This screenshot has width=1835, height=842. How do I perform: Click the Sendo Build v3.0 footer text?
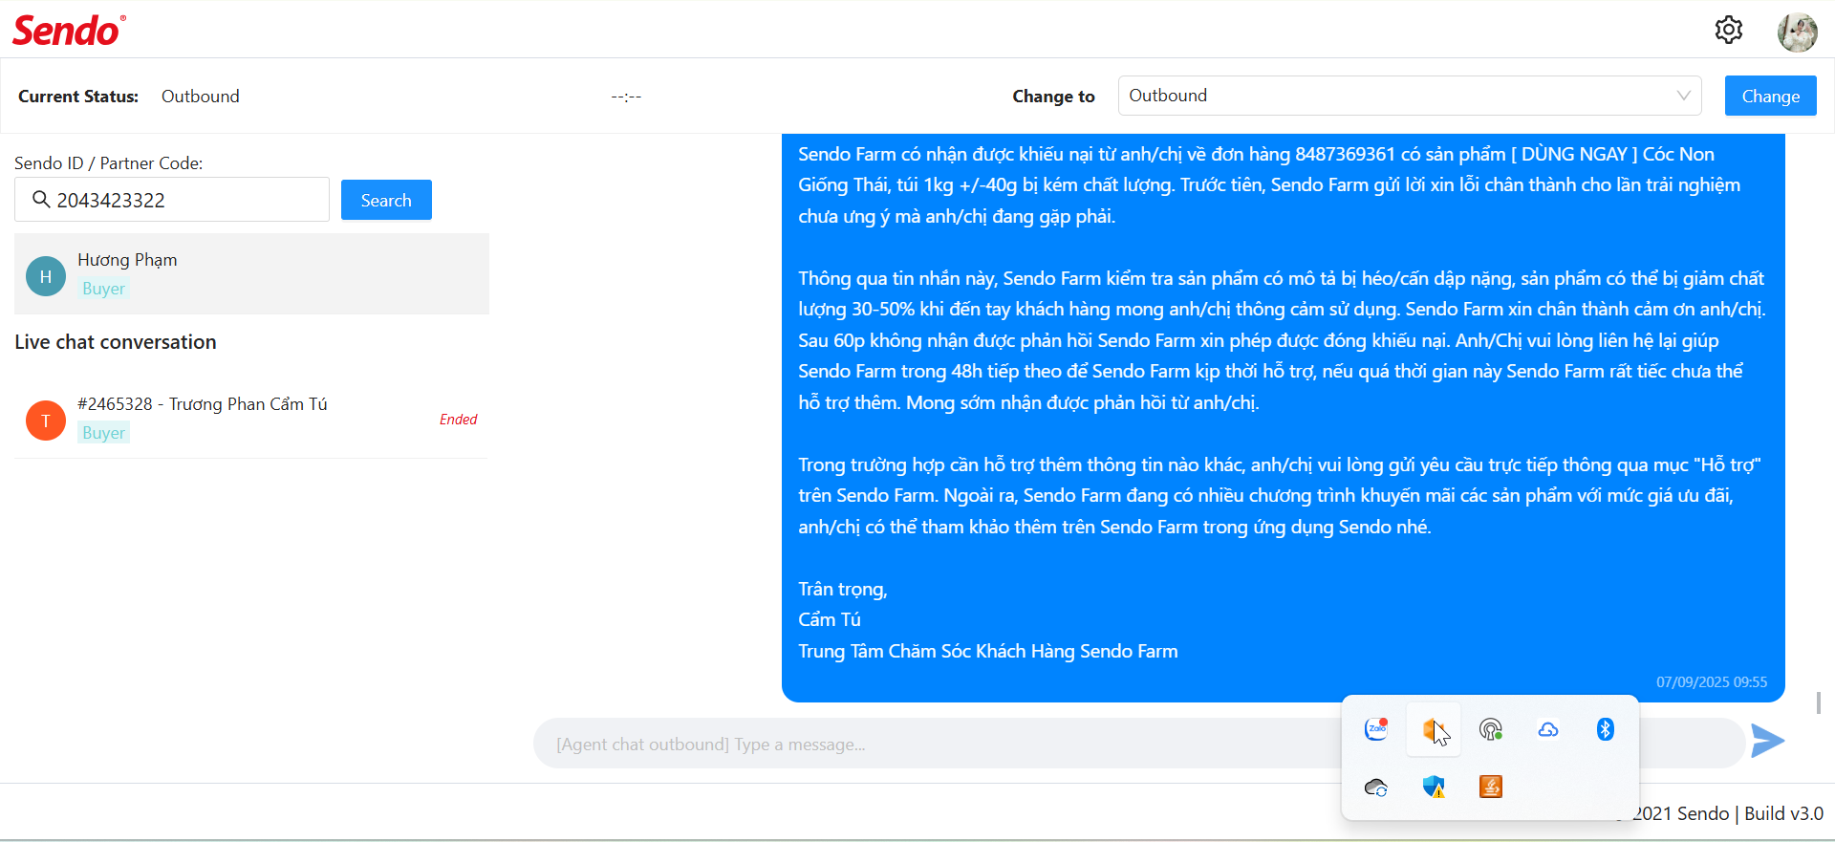[x=1728, y=813]
